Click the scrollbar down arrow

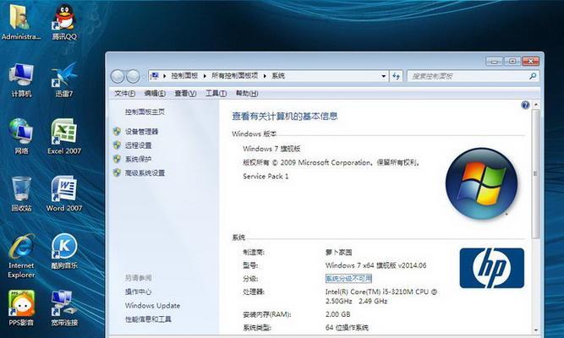[536, 330]
